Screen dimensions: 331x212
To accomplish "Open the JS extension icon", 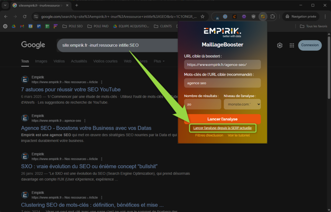I will pos(217,17).
